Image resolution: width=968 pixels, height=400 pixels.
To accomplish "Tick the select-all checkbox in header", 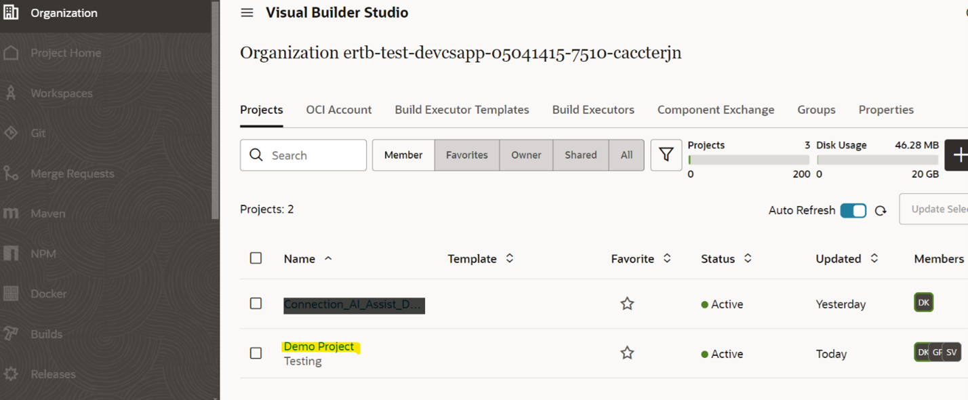I will [256, 258].
